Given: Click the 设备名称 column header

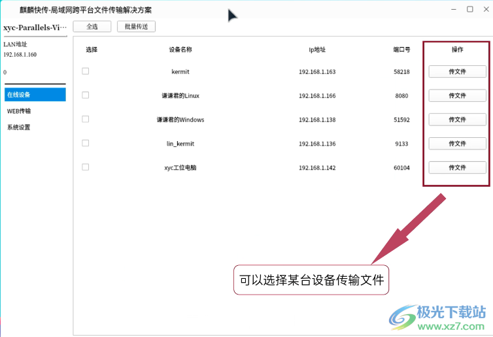Looking at the screenshot, I should (180, 50).
